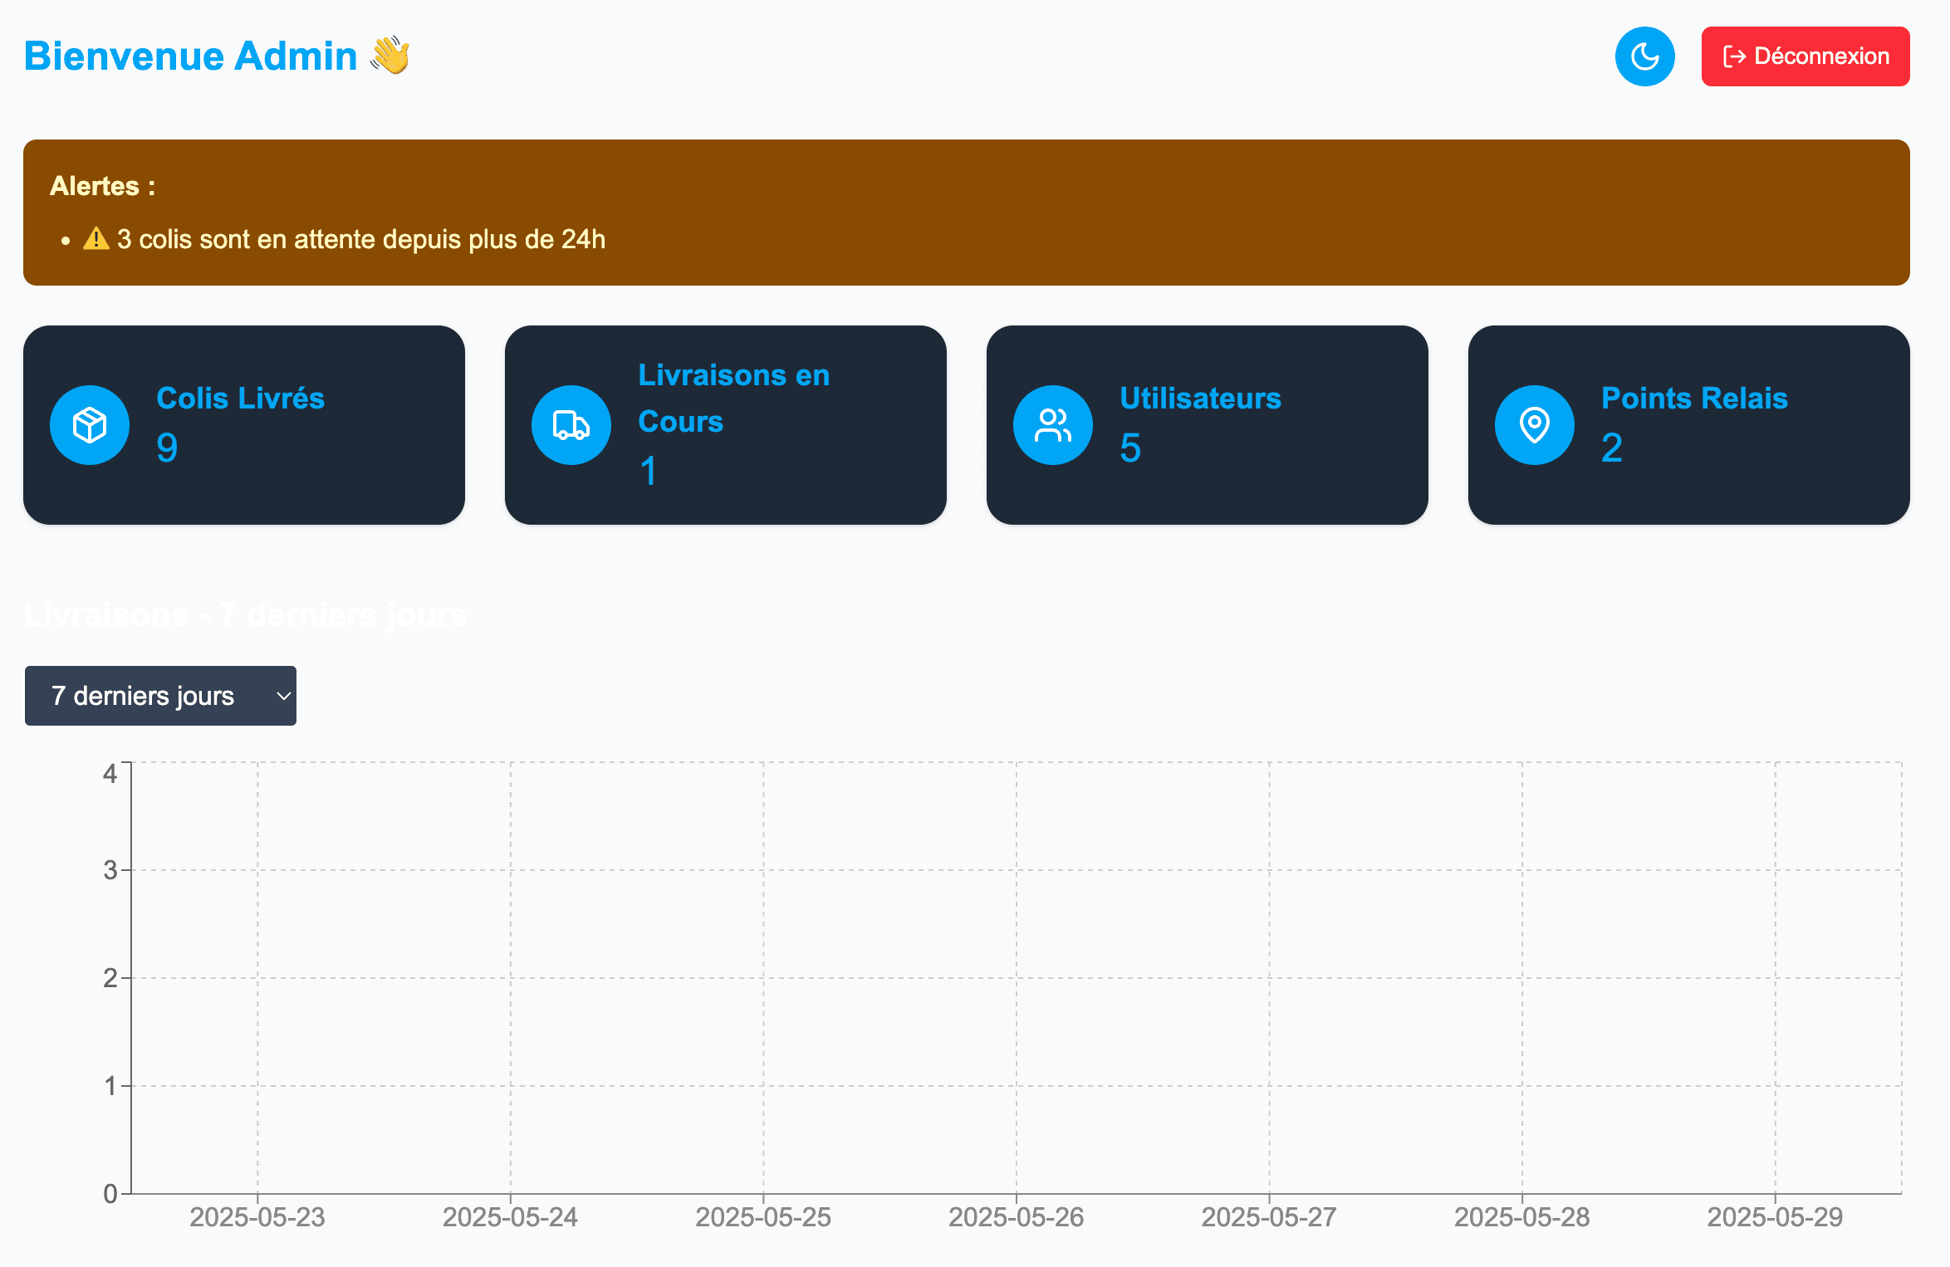The image size is (1950, 1267).
Task: Click the Points Relais card title
Action: 1694,399
